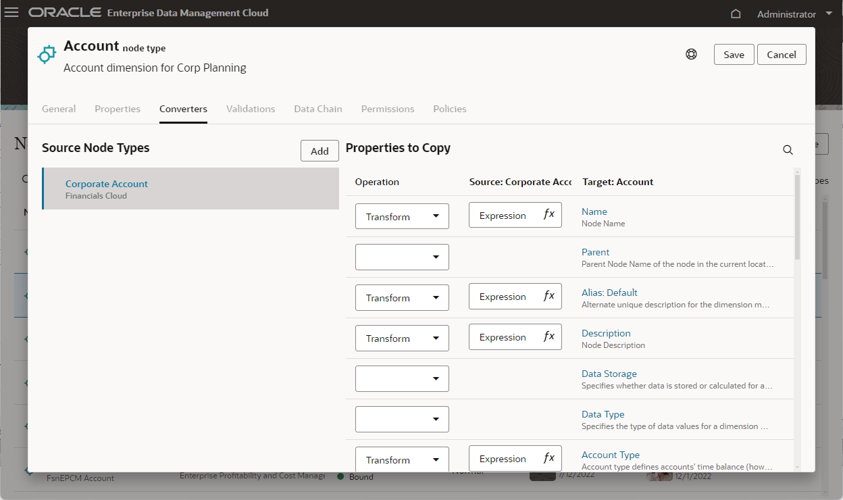Screen dimensions: 843x500
Task: Open expression editor fx for Account Type
Action: tap(549, 459)
